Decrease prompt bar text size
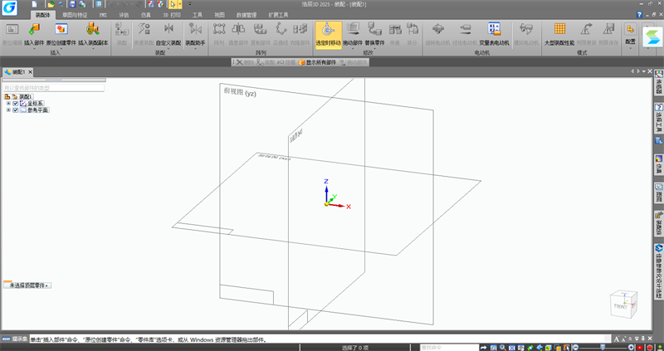The height and width of the screenshot is (351, 664). coord(623,339)
